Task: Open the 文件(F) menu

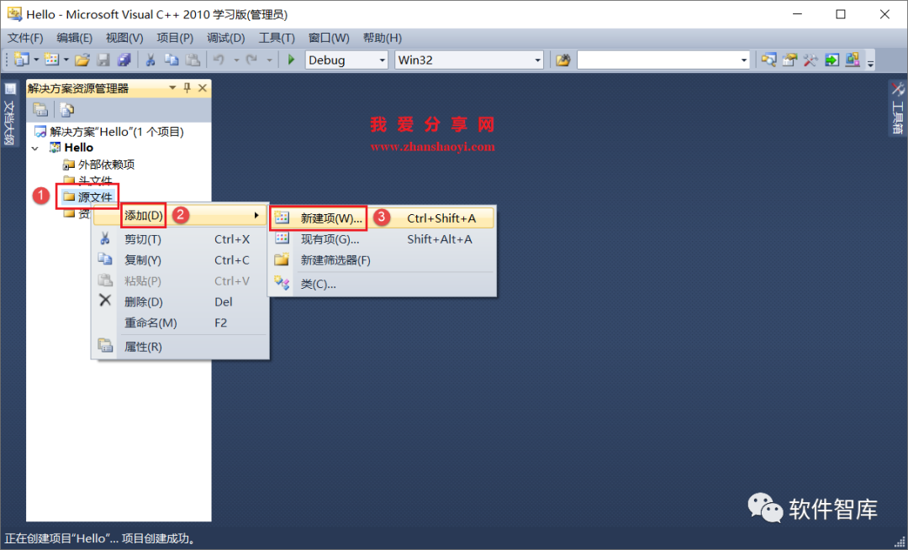Action: pos(25,38)
